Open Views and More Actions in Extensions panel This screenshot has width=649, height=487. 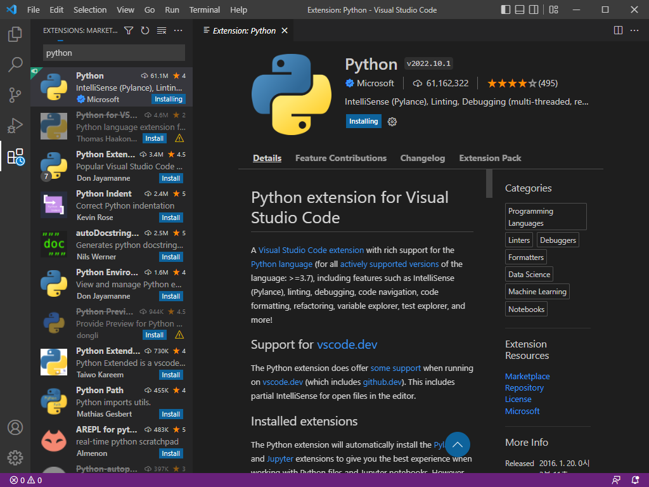pos(178,30)
